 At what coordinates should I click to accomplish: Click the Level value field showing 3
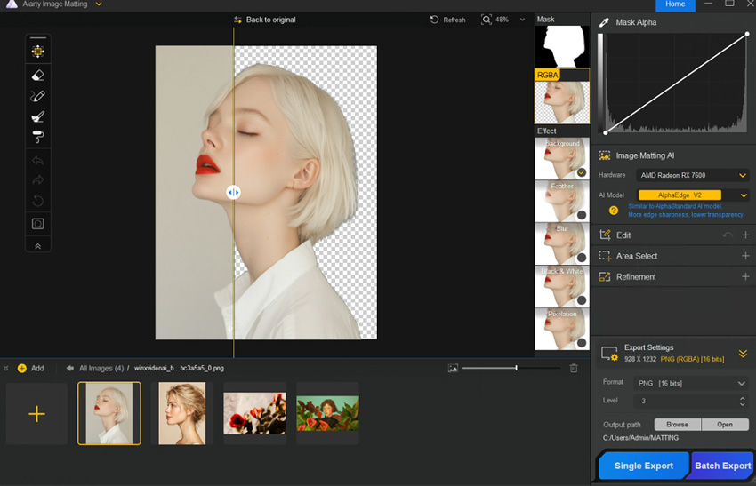click(685, 401)
